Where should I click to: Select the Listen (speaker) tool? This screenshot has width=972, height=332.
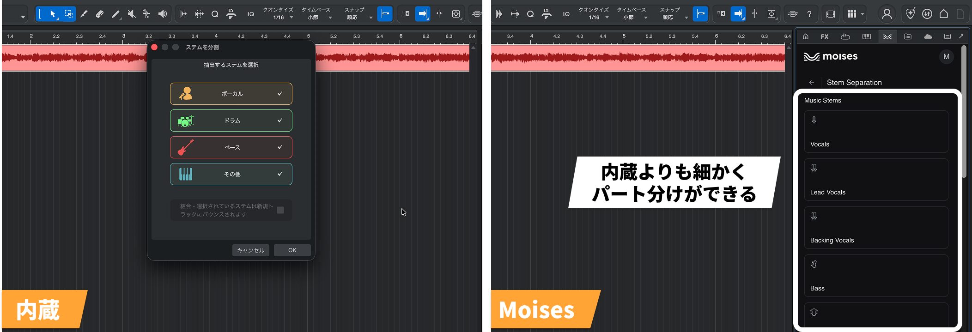click(x=162, y=14)
